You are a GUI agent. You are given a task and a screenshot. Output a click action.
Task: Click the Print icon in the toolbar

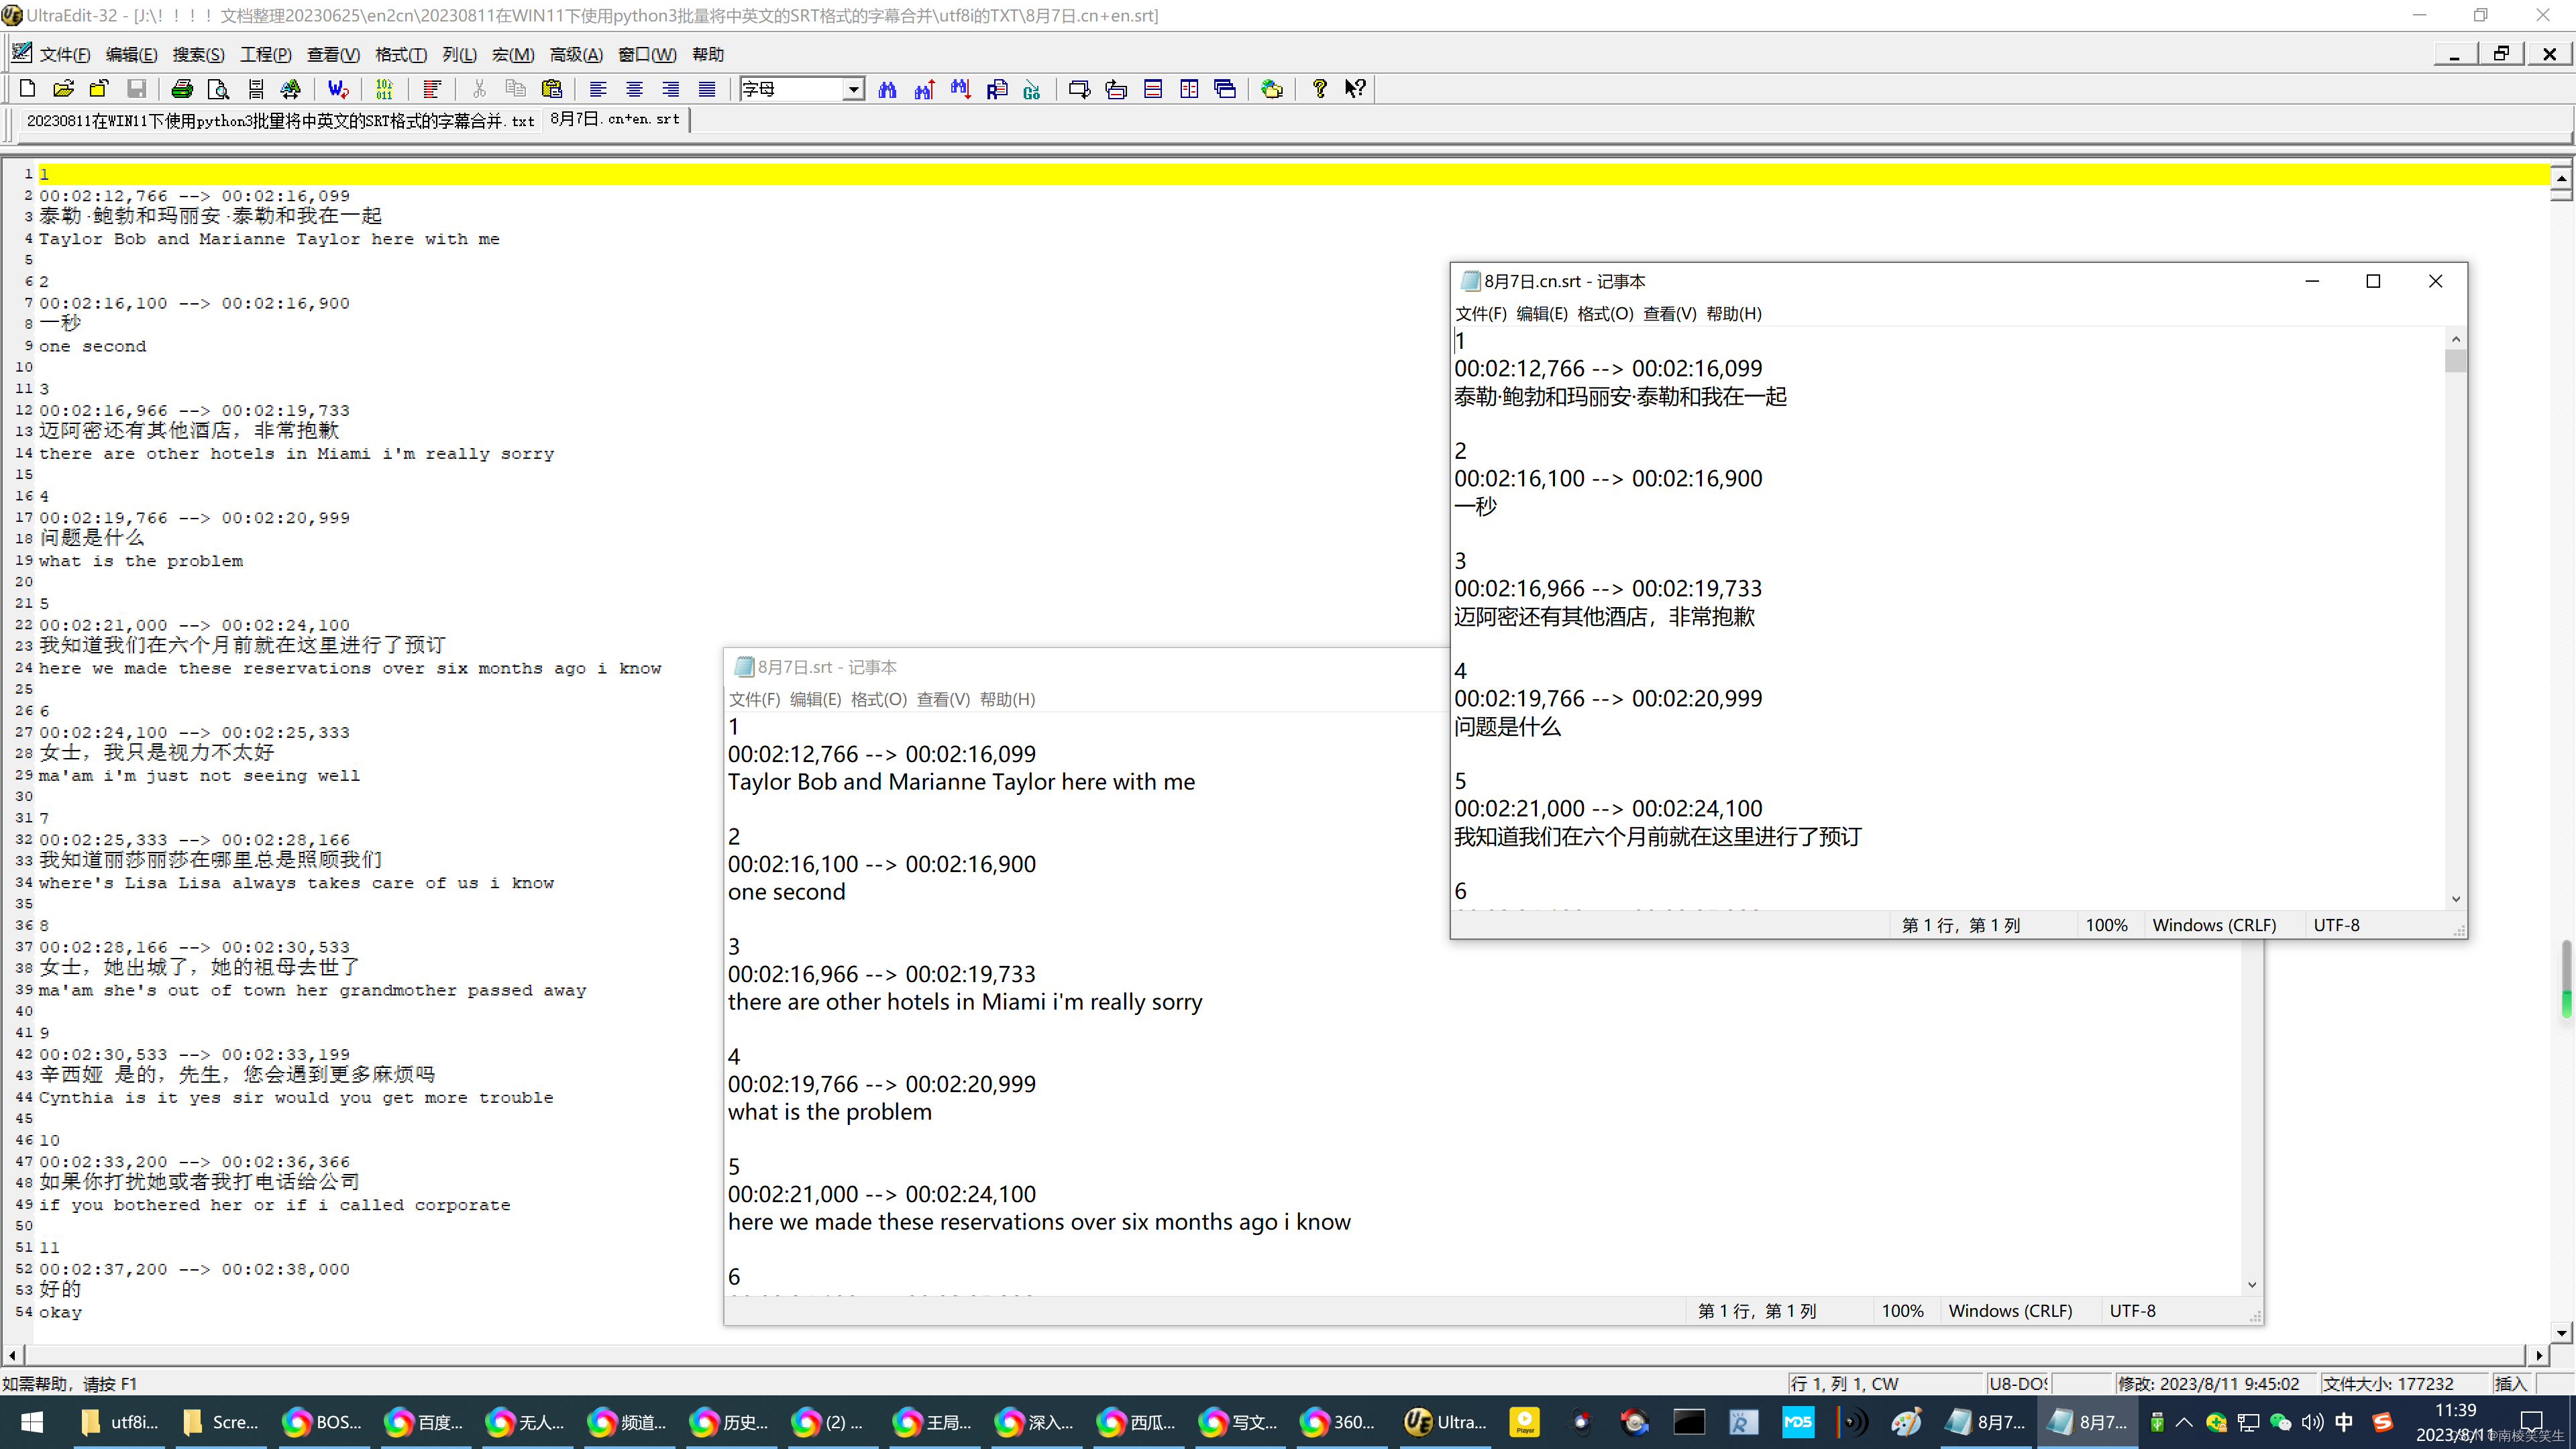pos(182,89)
